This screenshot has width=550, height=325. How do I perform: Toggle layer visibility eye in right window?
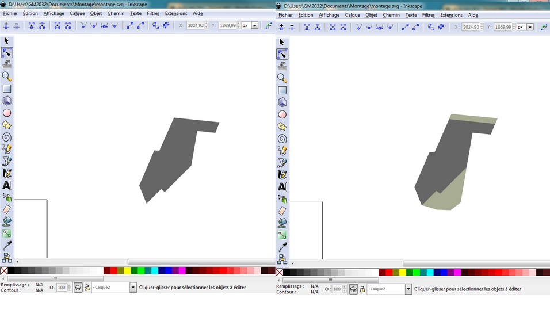(x=353, y=289)
